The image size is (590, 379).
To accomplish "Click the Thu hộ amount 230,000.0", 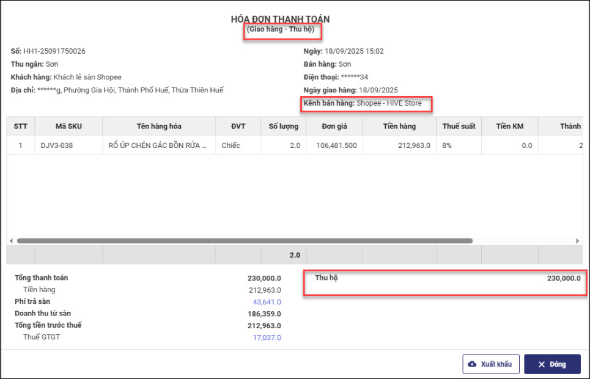I will coord(563,278).
